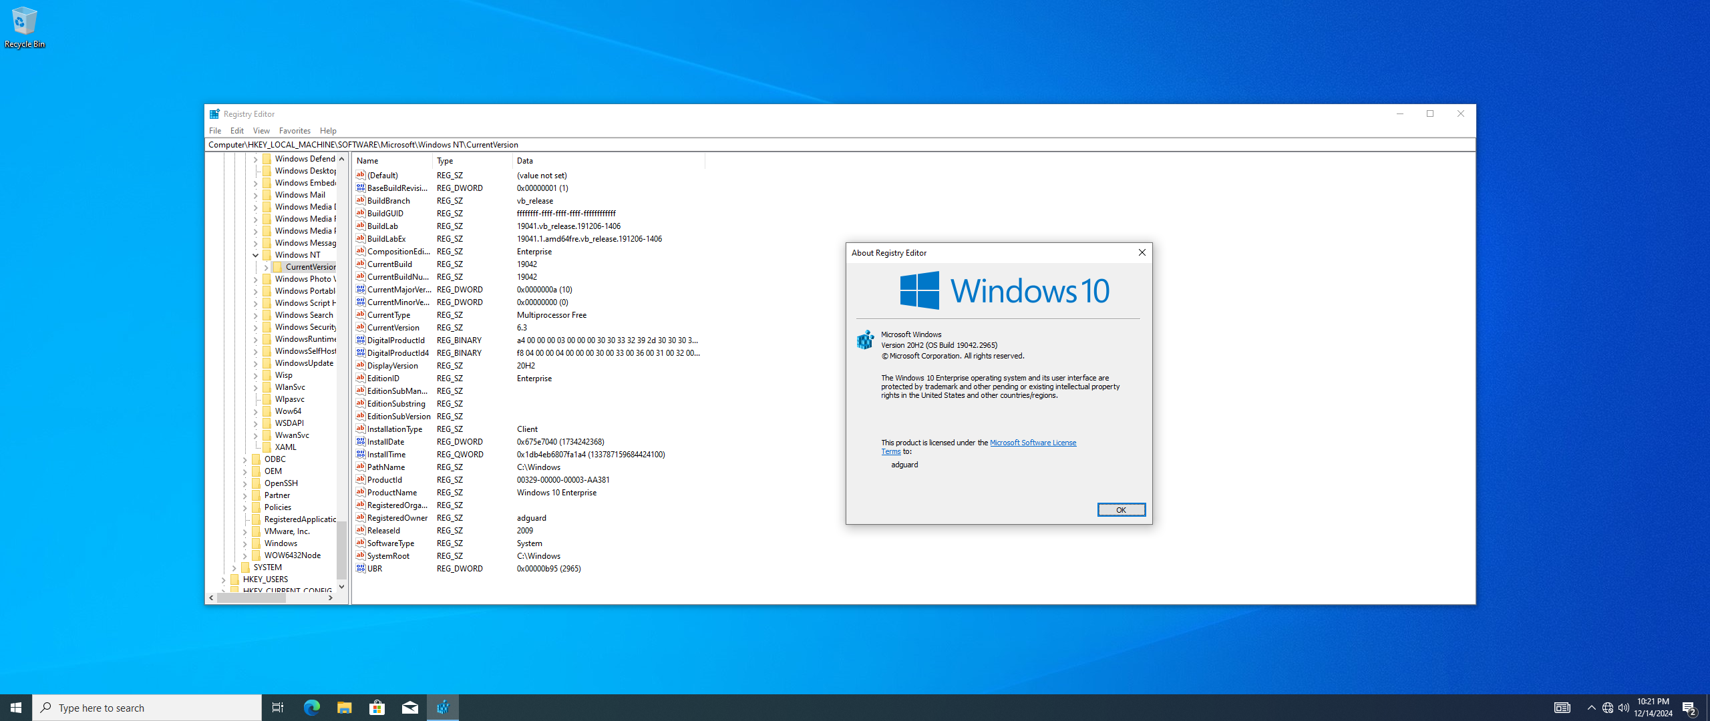Open the Microsoft Software License Terms link
The image size is (1710, 721).
(1033, 443)
